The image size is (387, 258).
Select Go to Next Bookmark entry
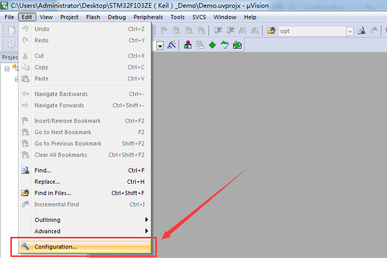pos(85,132)
